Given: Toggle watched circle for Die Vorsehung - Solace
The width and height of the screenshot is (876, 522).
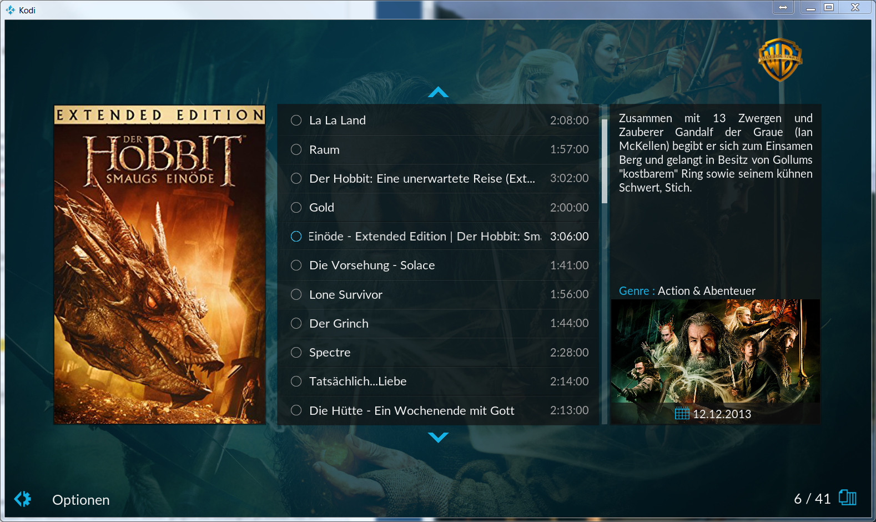Looking at the screenshot, I should point(296,265).
